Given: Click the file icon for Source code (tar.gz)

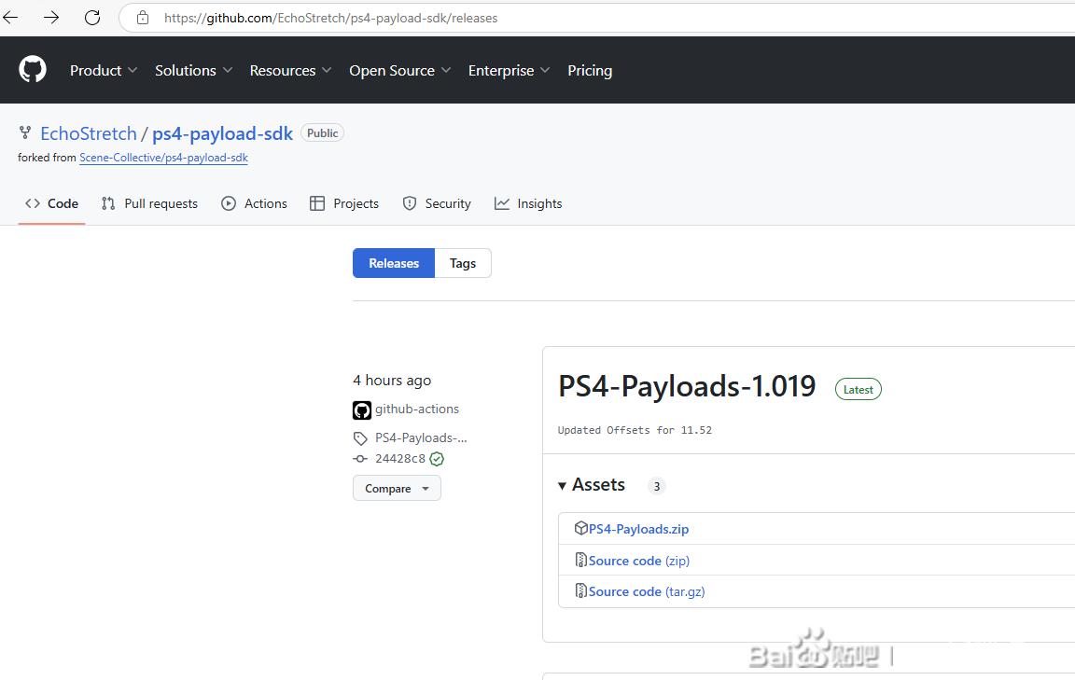Looking at the screenshot, I should tap(580, 590).
